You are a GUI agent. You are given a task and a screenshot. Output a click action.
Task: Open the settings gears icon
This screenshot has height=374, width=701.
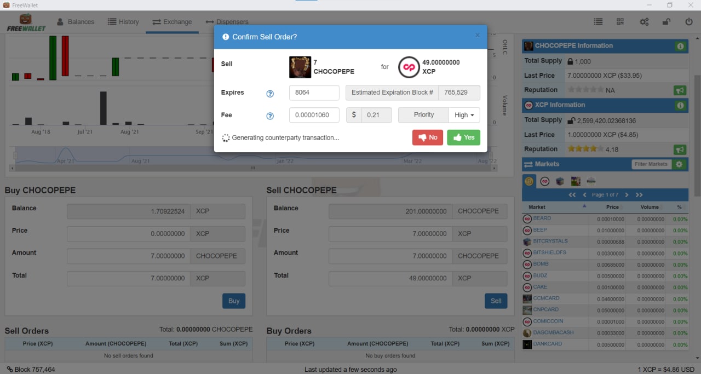[644, 22]
